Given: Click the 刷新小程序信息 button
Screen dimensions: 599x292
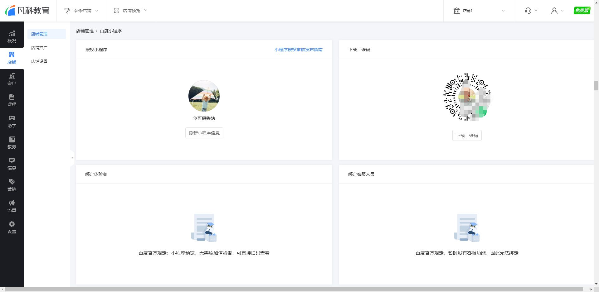Looking at the screenshot, I should coord(204,133).
